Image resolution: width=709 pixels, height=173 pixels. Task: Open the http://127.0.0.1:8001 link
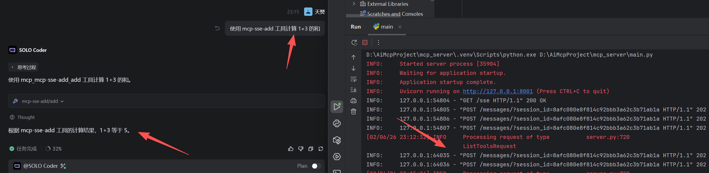click(498, 91)
